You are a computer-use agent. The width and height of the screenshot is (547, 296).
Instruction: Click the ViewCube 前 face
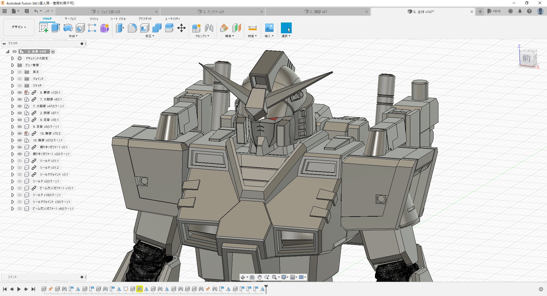(x=526, y=58)
